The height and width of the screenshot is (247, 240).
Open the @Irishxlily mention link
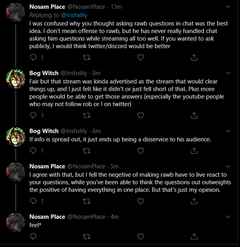(74, 15)
